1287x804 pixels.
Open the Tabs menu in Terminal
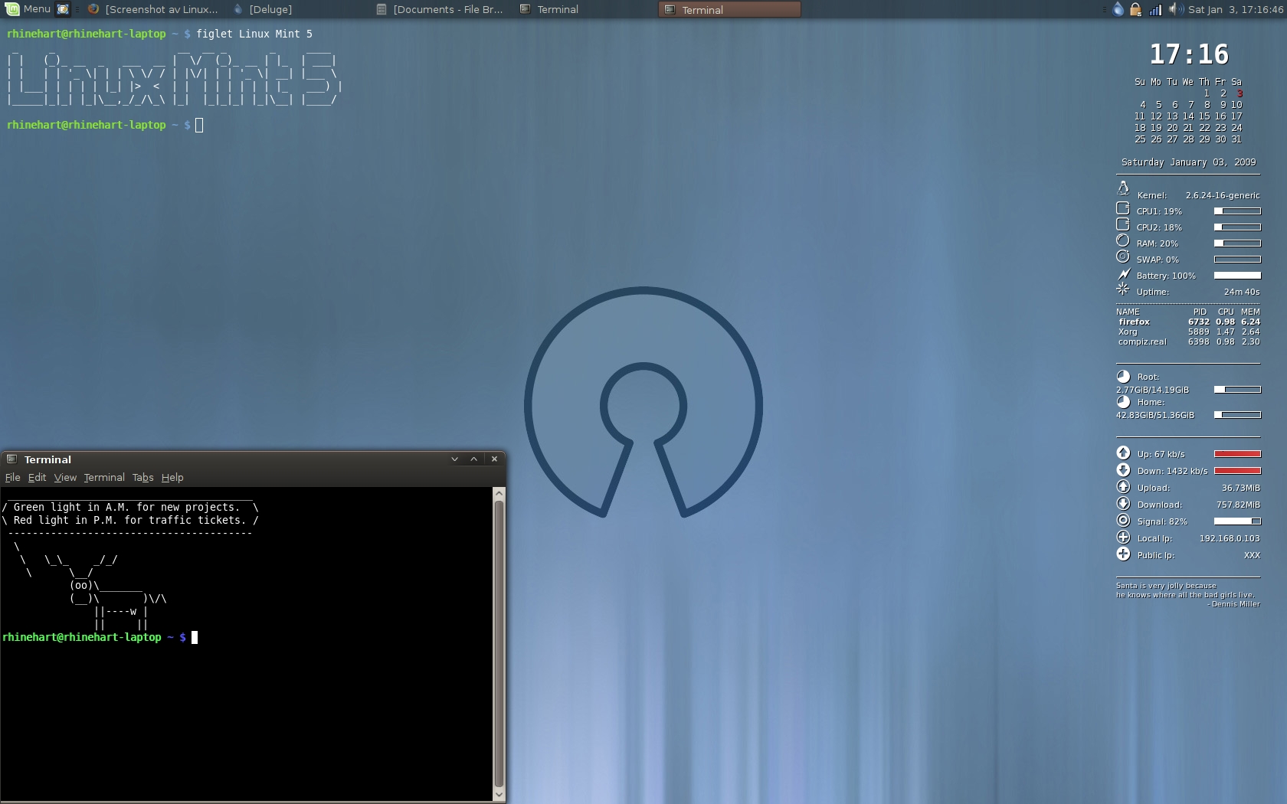click(142, 477)
